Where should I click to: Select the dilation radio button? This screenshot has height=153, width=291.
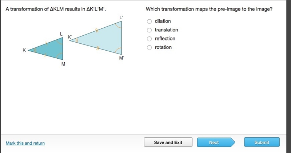click(150, 21)
